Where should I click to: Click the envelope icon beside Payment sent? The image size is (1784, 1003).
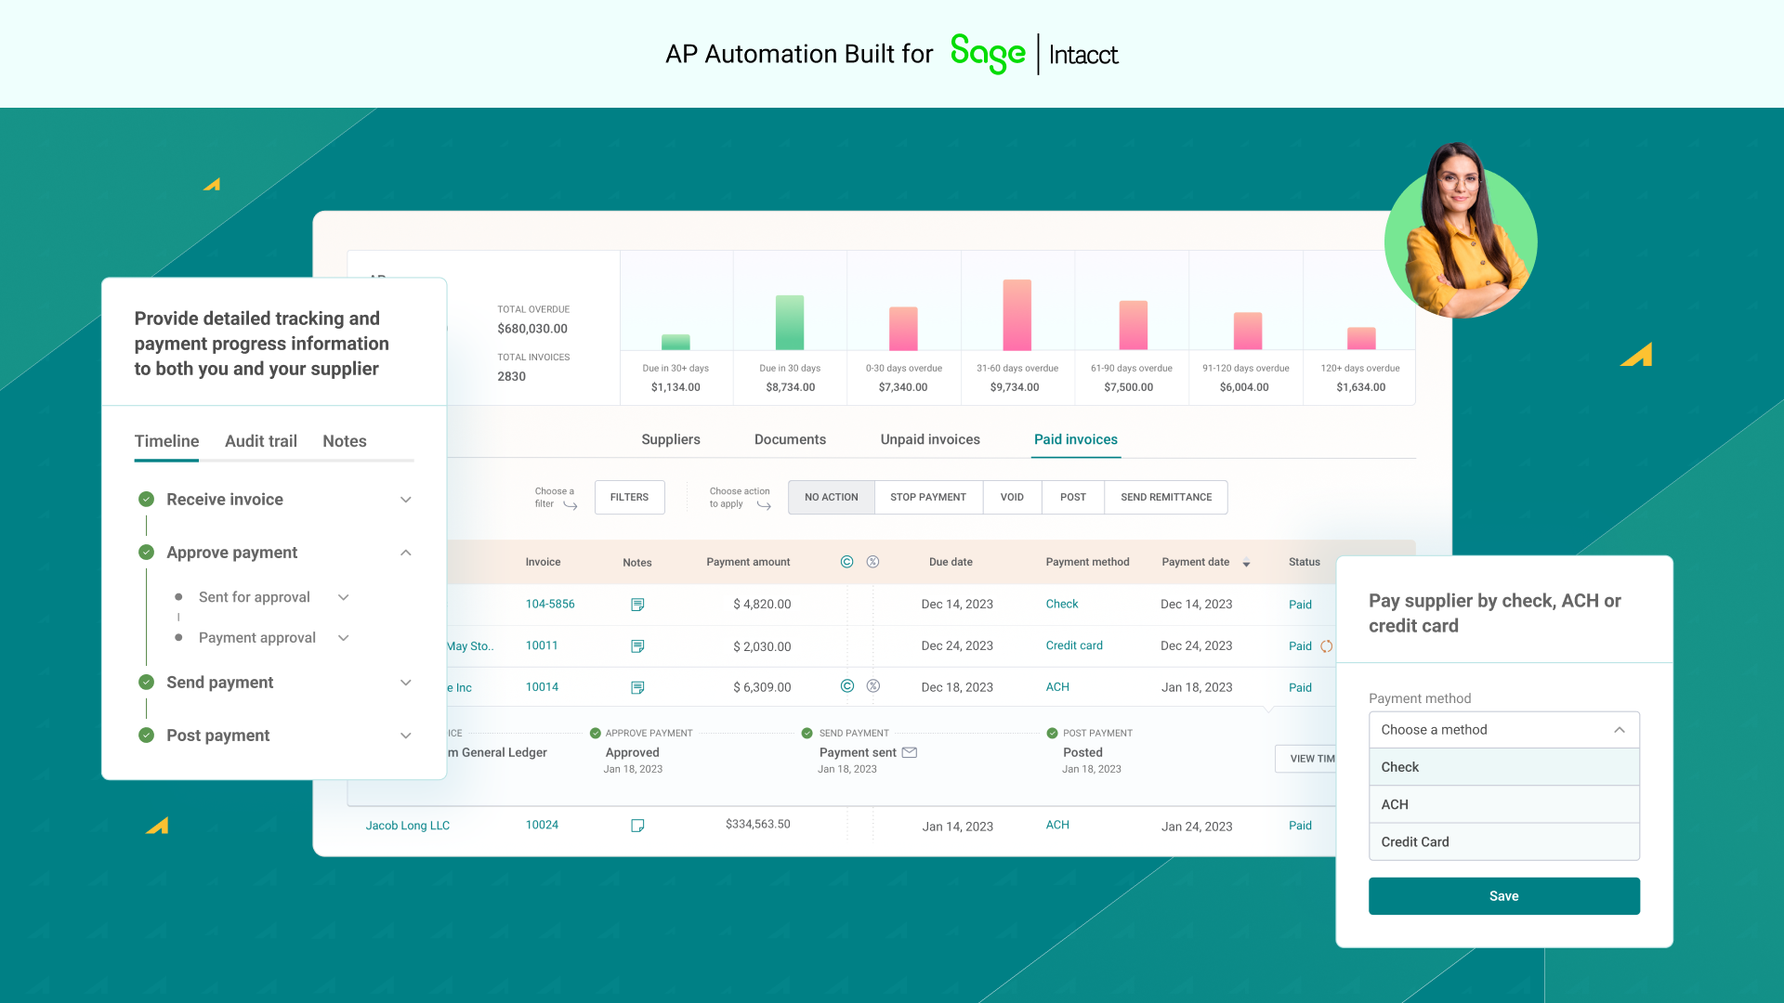(x=910, y=752)
